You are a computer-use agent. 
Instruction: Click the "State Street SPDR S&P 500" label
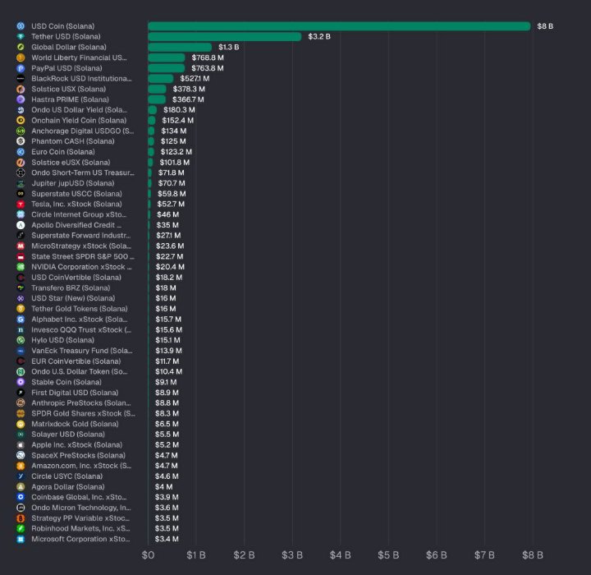[83, 256]
